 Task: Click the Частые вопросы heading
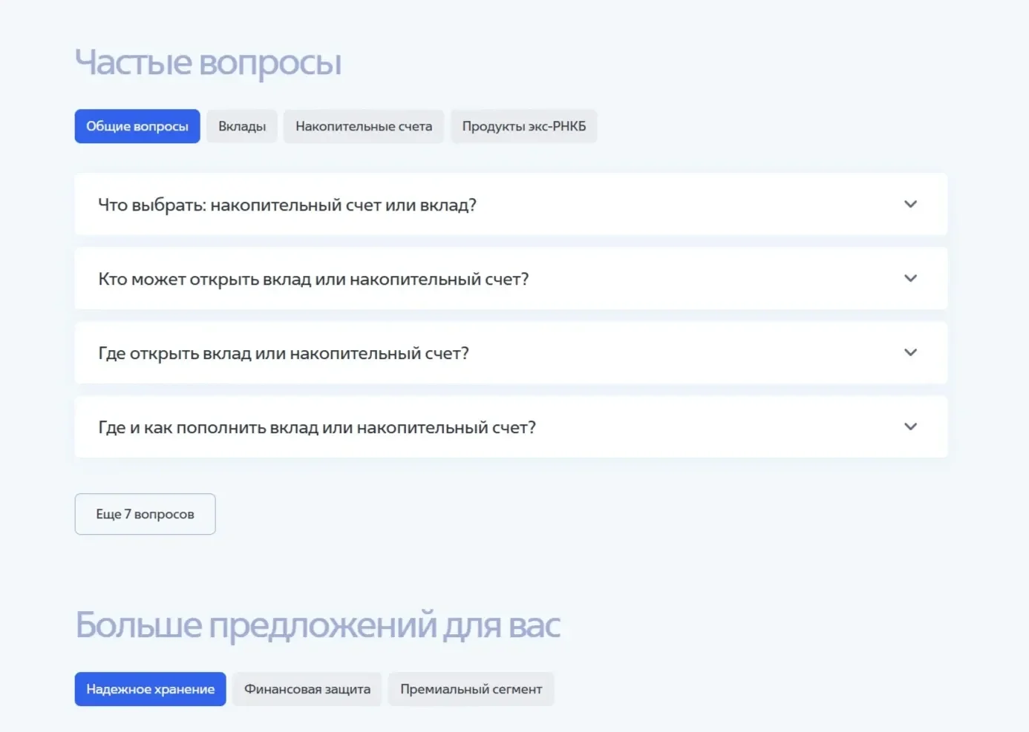(209, 62)
